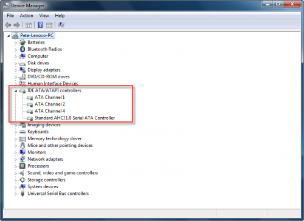The height and width of the screenshot is (221, 304).
Task: Select Standard AHCI 1.0 Serial ATA Controller label
Action: pyautogui.click(x=75, y=118)
